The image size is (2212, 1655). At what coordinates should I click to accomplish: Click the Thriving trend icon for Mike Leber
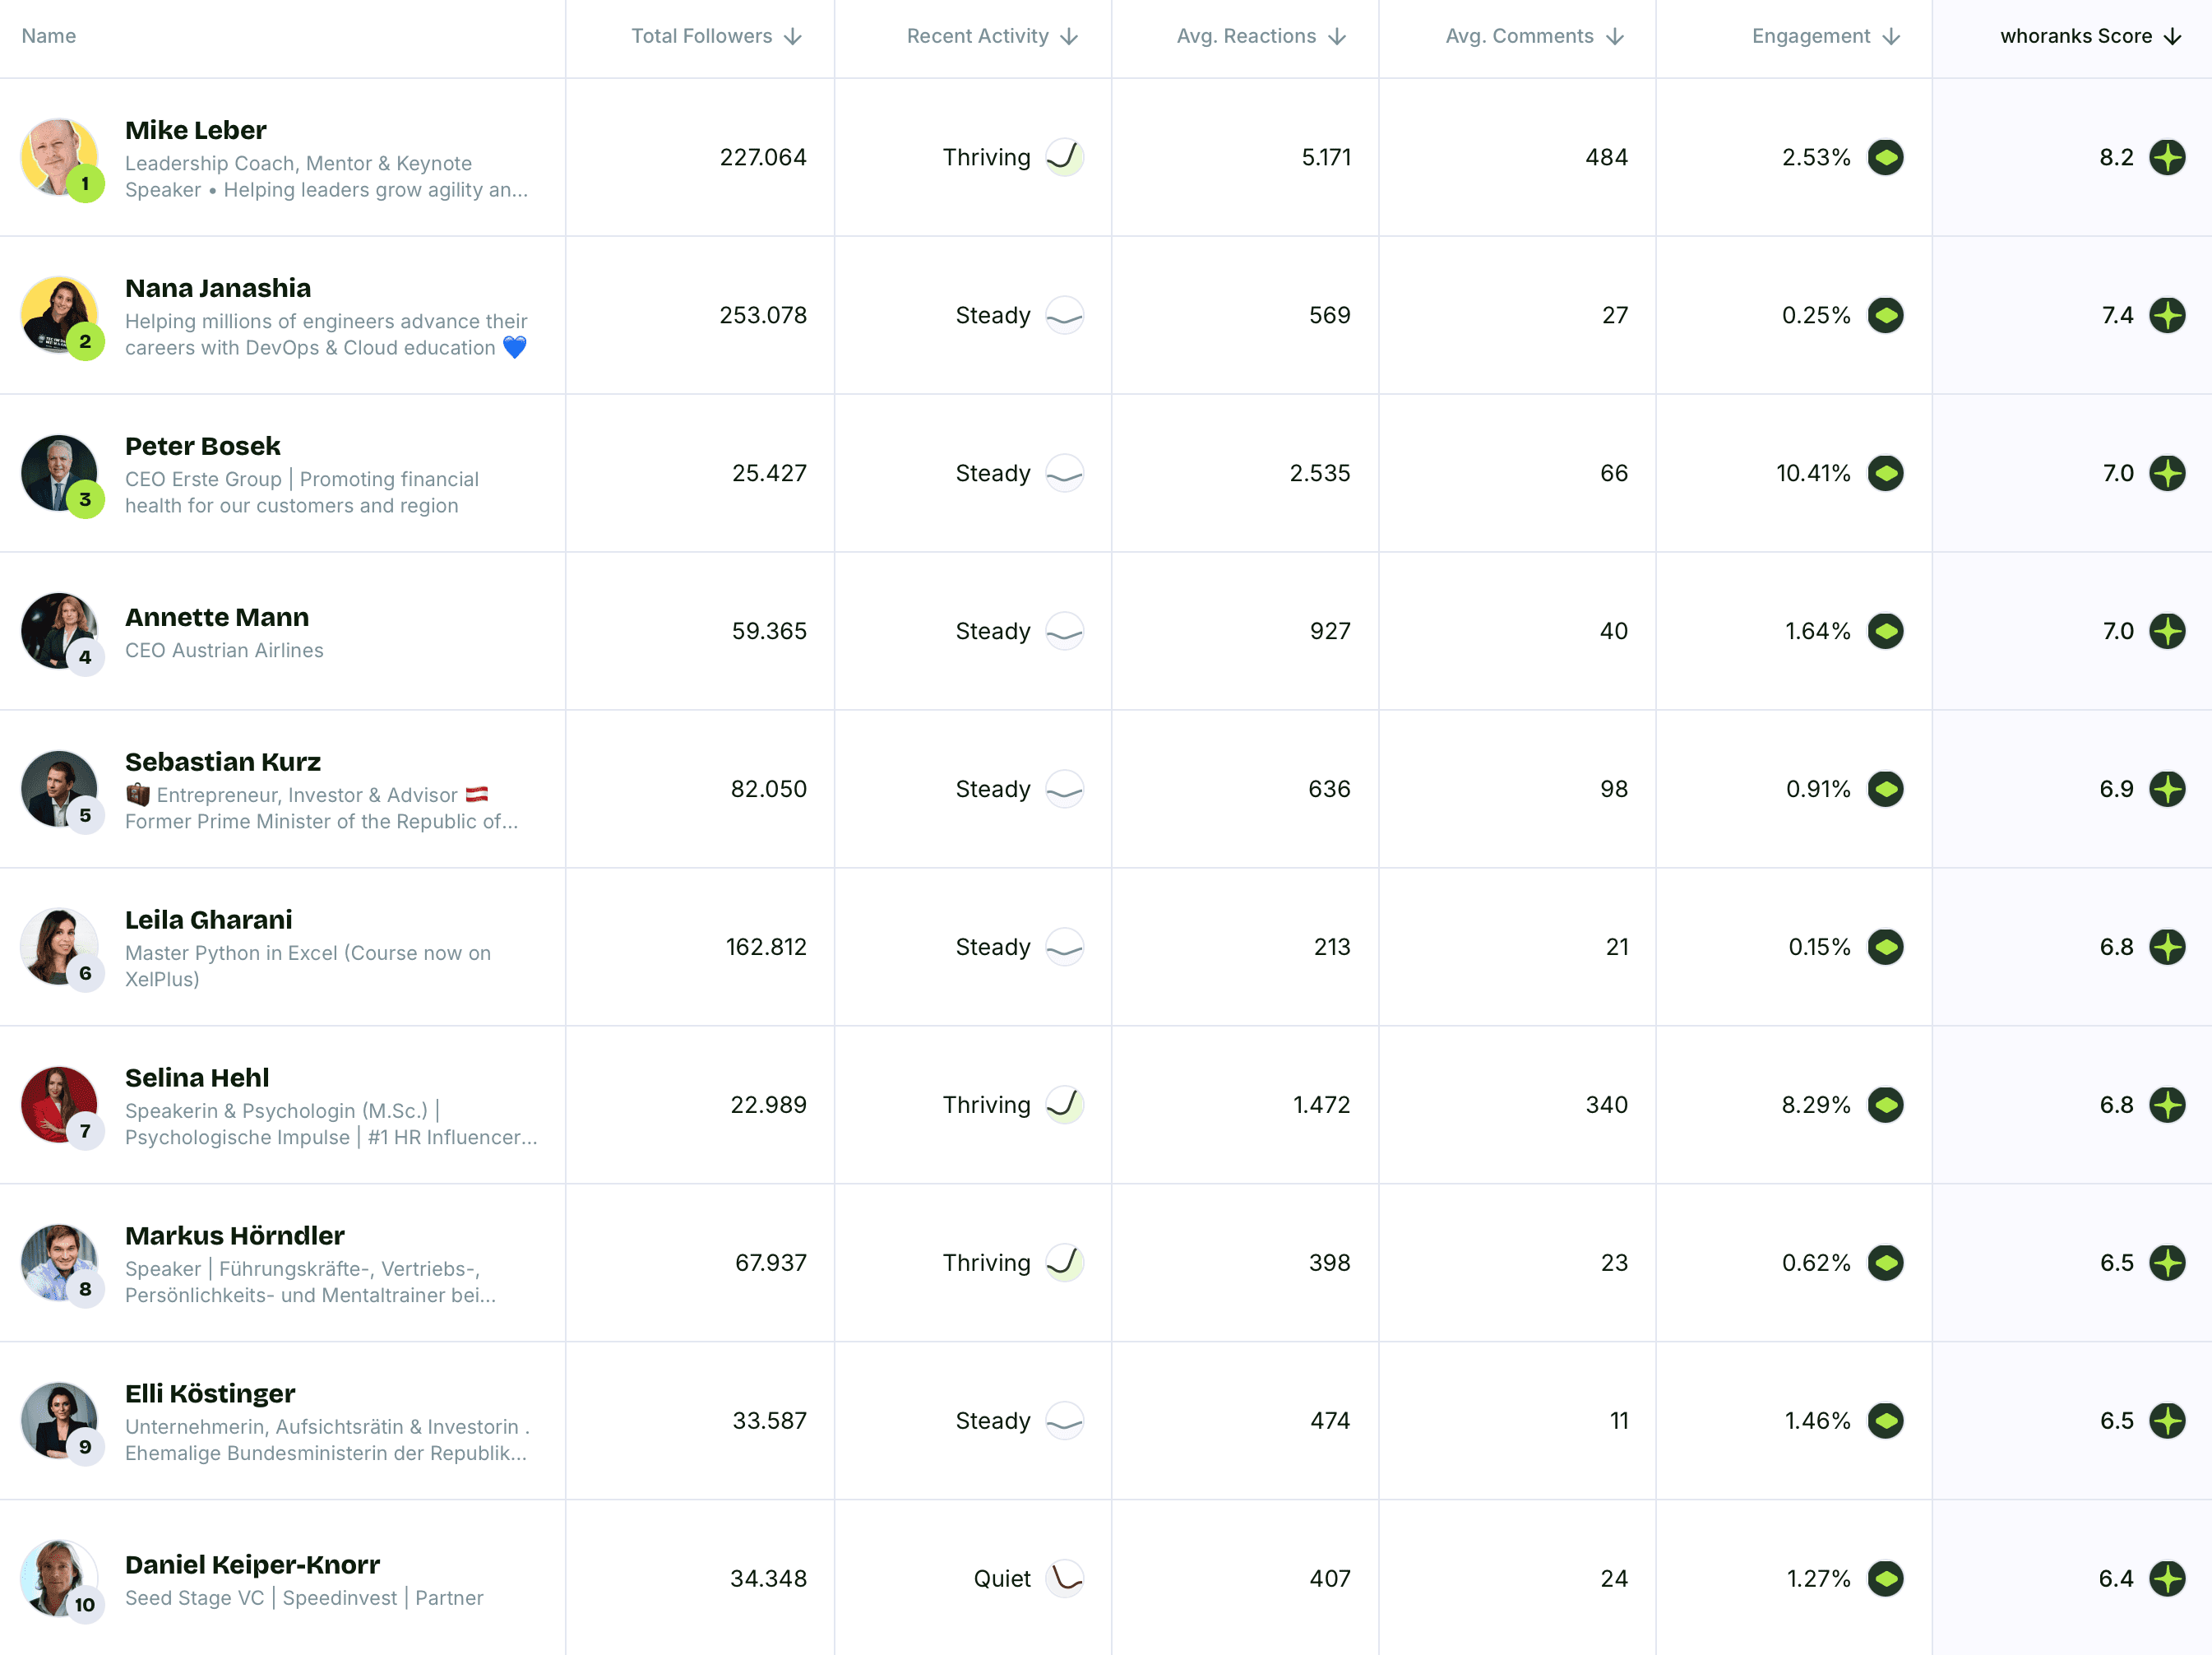(x=1063, y=157)
